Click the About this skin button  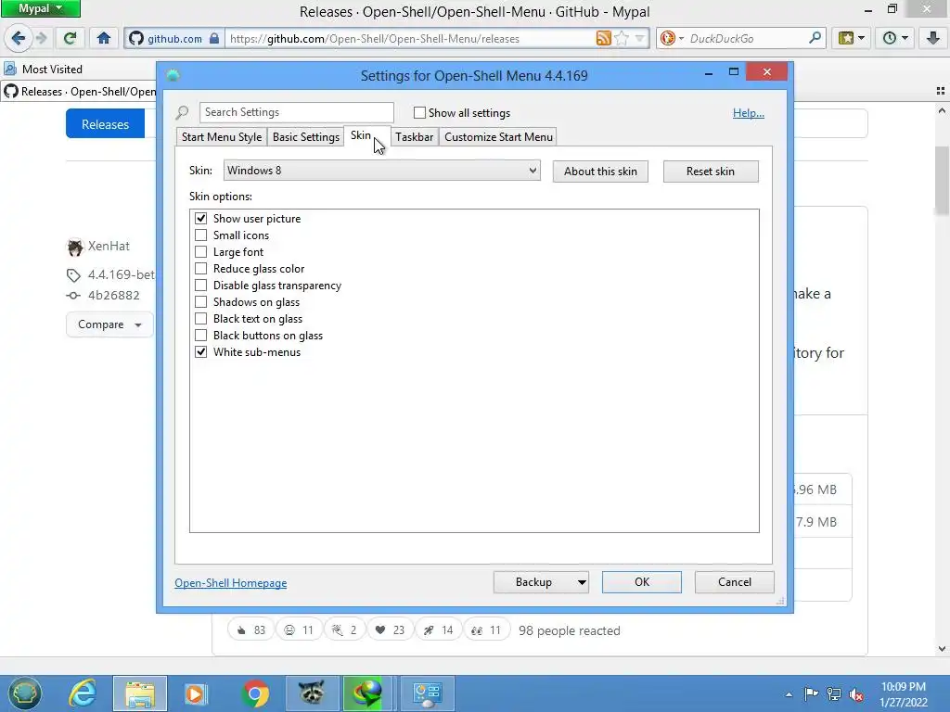click(x=600, y=172)
